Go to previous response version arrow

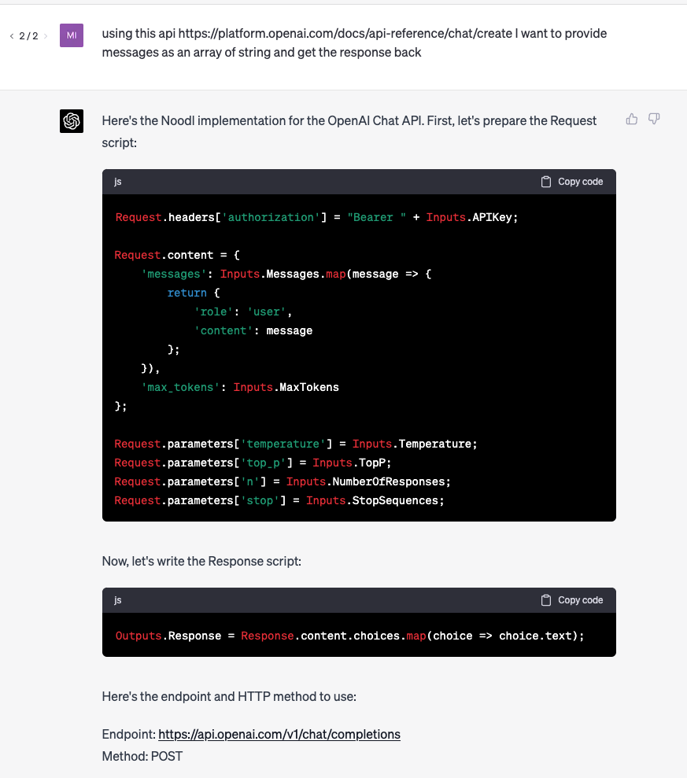pyautogui.click(x=12, y=36)
